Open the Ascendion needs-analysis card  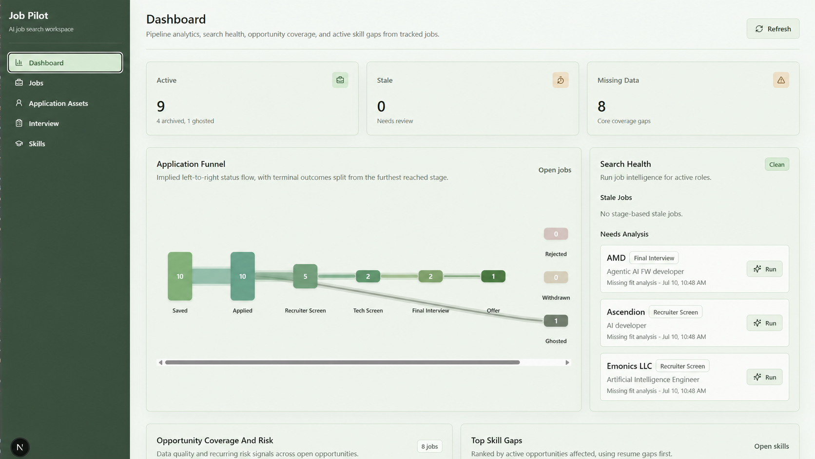click(695, 323)
